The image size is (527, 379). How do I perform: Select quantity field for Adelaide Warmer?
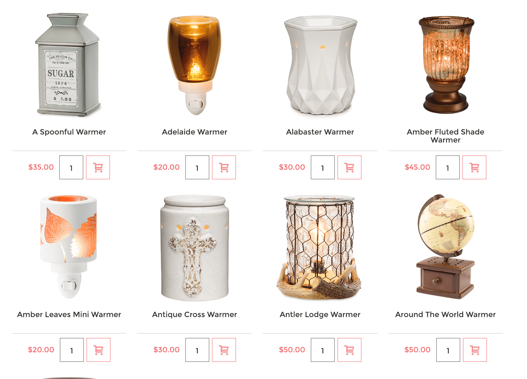point(197,167)
